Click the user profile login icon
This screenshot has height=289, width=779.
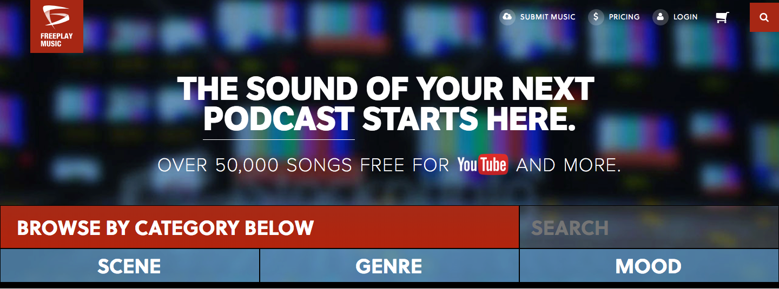pyautogui.click(x=661, y=17)
